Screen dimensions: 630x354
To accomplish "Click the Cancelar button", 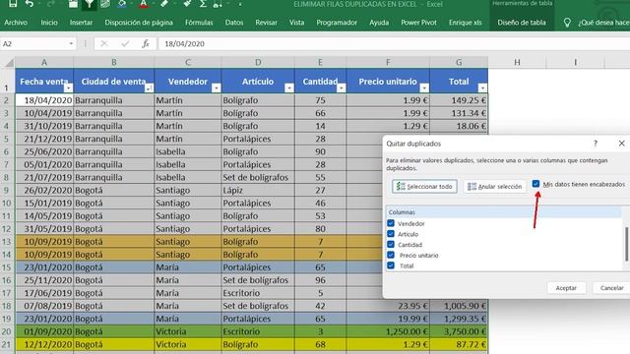I will [611, 288].
